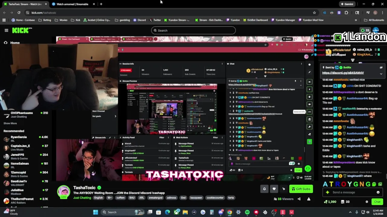Open the chat shop icon showing 33
The width and height of the screenshot is (387, 217).
click(345, 202)
